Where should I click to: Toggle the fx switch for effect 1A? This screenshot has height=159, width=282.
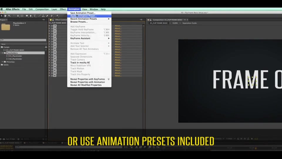[x=52, y=26]
